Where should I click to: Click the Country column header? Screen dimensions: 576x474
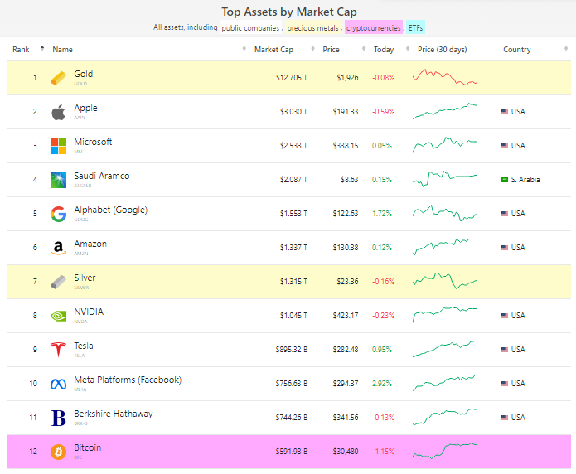coord(517,50)
